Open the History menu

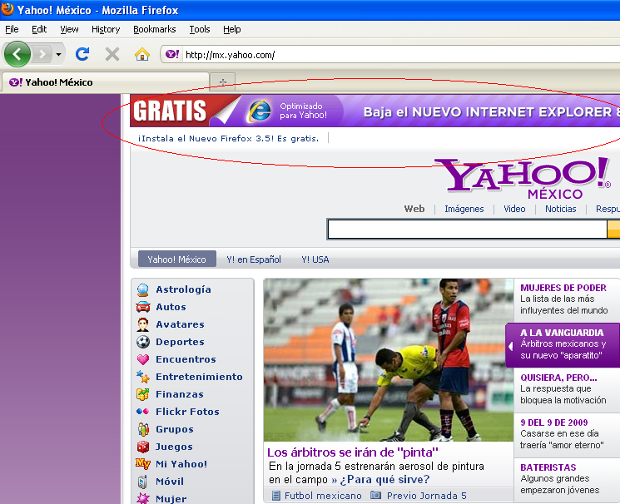tap(106, 29)
